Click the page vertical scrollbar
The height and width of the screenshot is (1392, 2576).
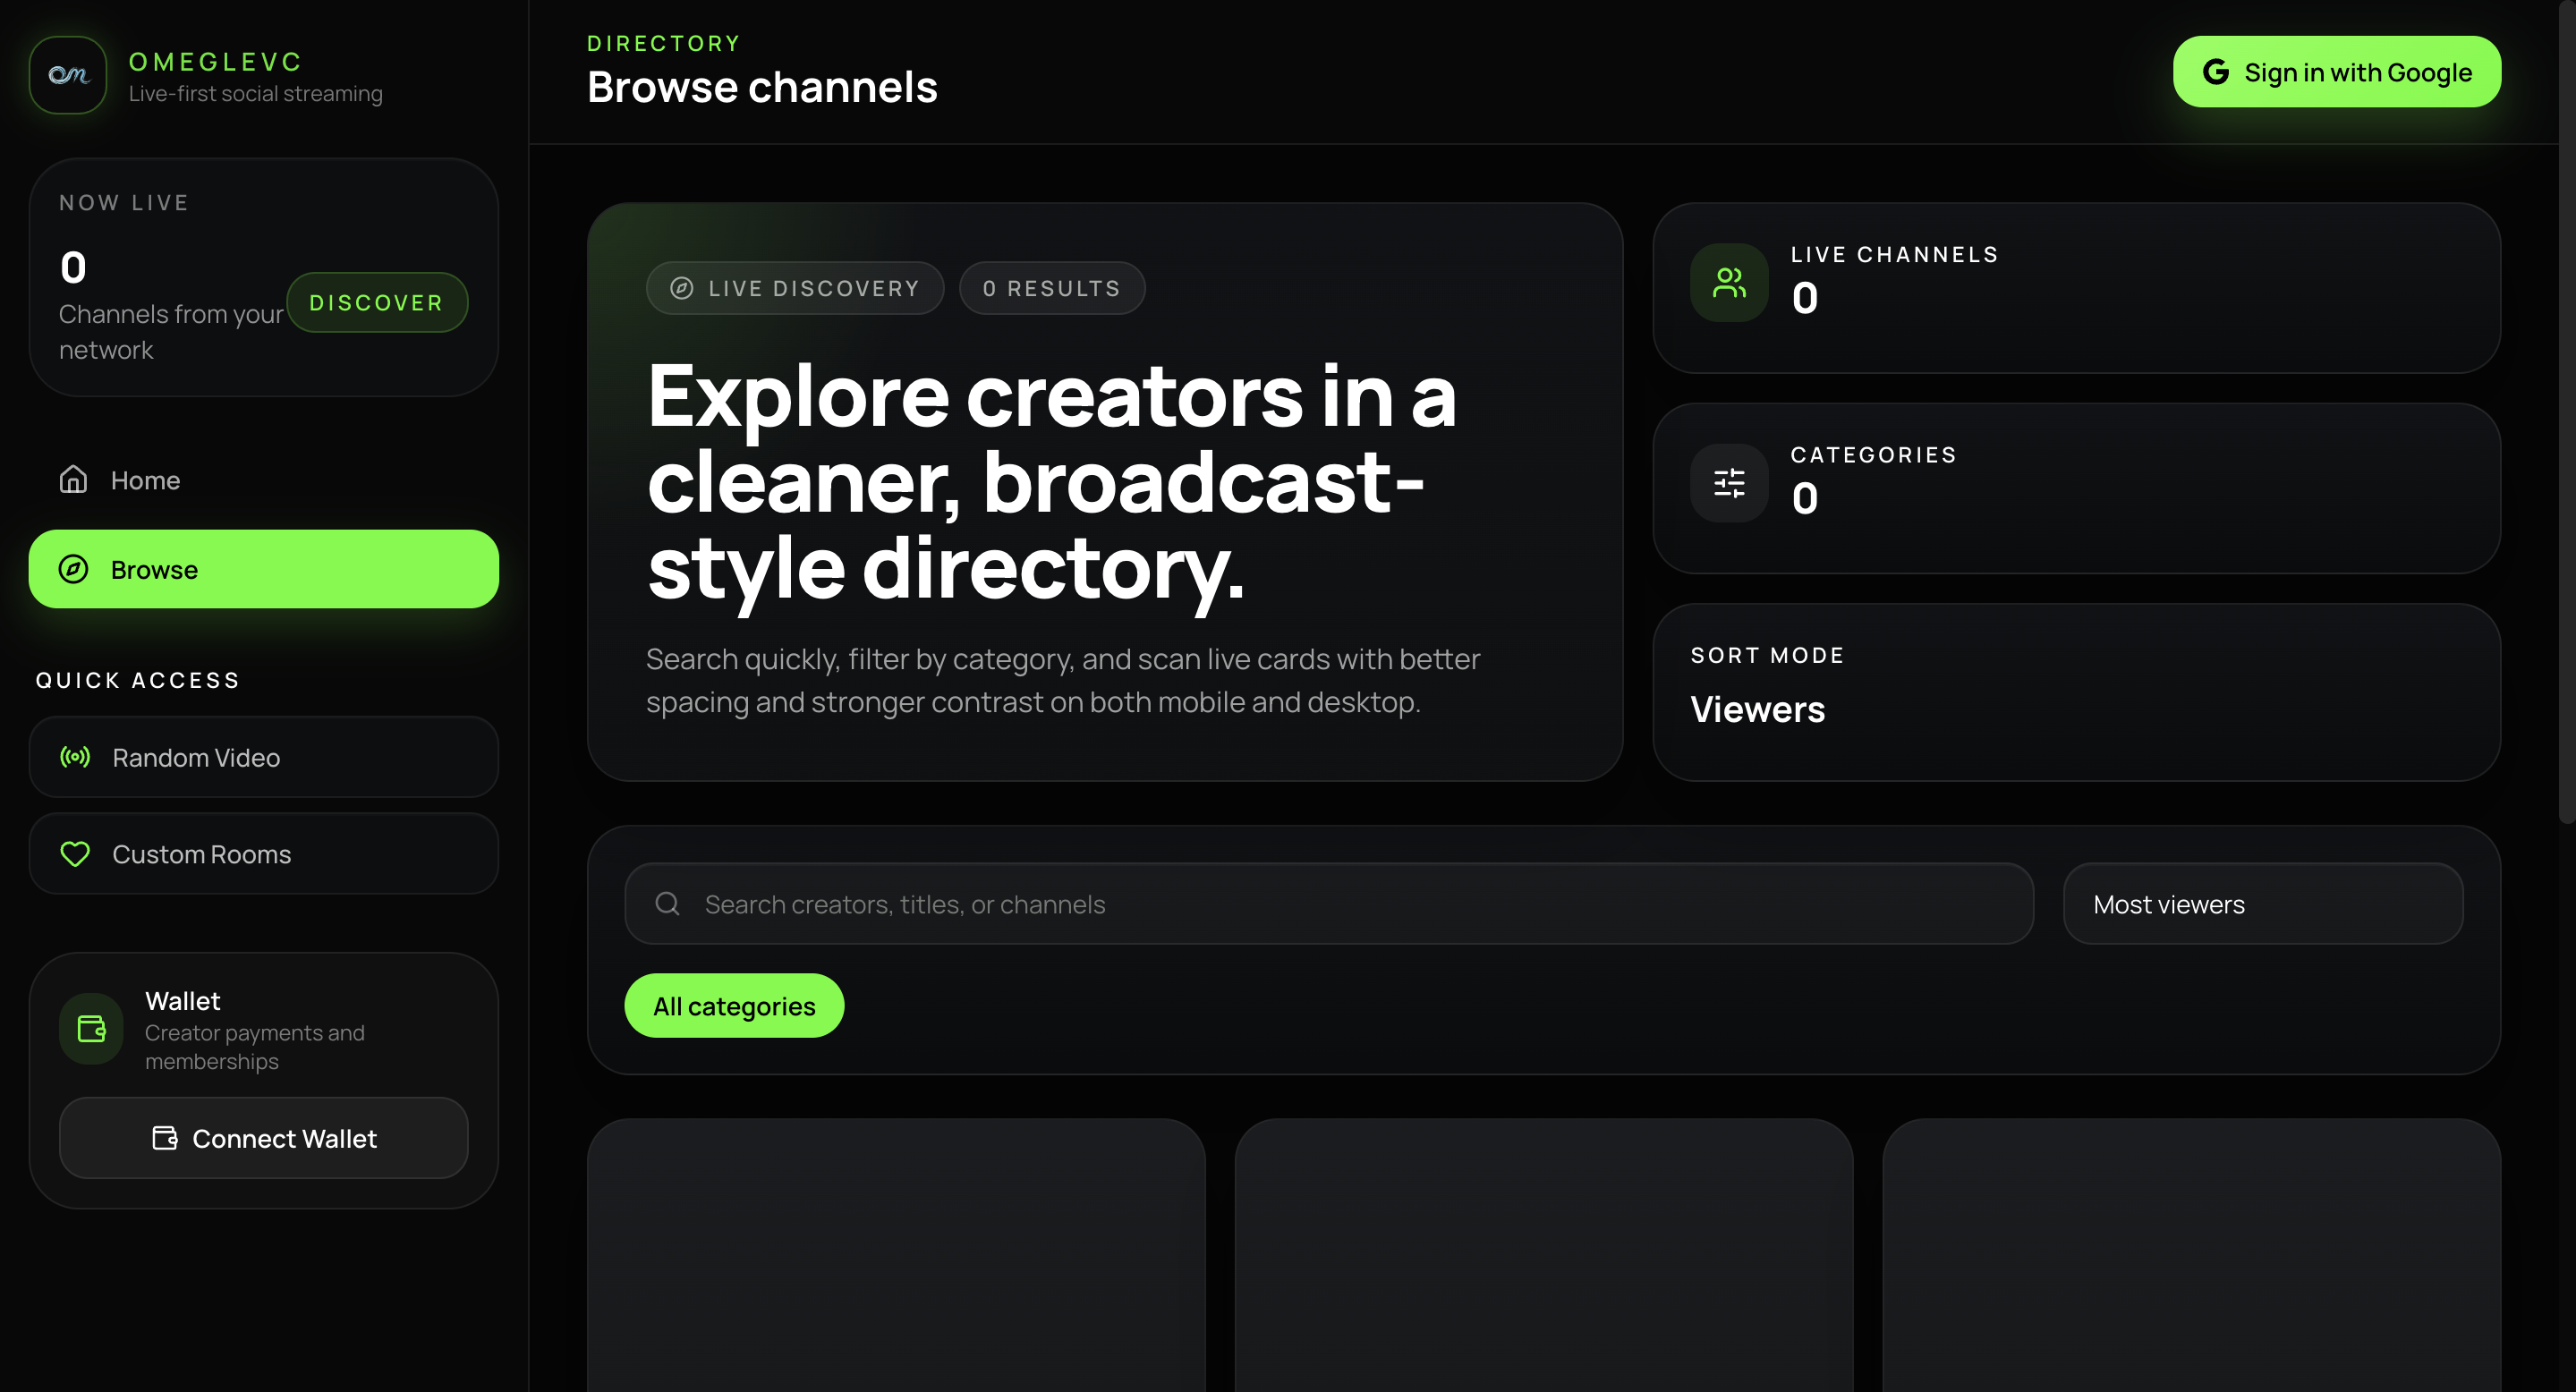(2567, 412)
